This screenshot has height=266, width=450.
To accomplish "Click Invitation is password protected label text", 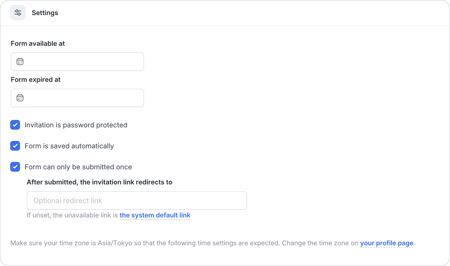I will [76, 125].
